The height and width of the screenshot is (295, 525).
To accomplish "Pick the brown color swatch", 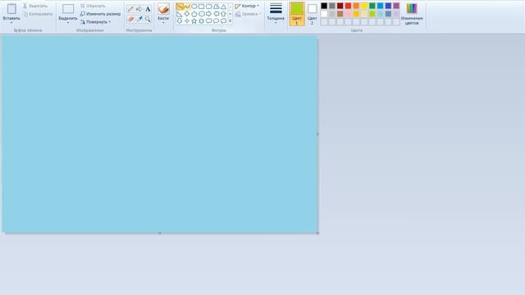I will [x=340, y=14].
